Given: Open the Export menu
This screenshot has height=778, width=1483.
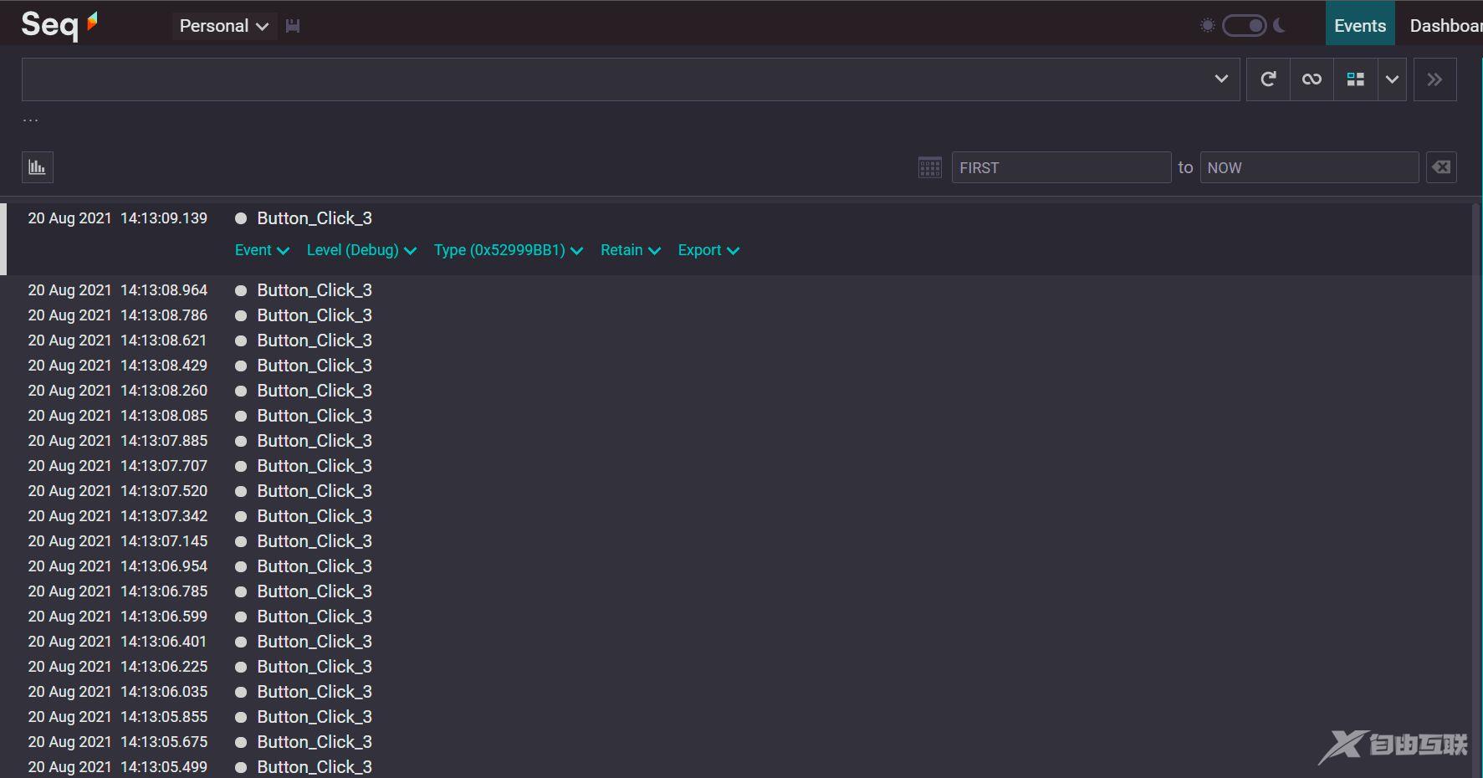Looking at the screenshot, I should pos(708,250).
